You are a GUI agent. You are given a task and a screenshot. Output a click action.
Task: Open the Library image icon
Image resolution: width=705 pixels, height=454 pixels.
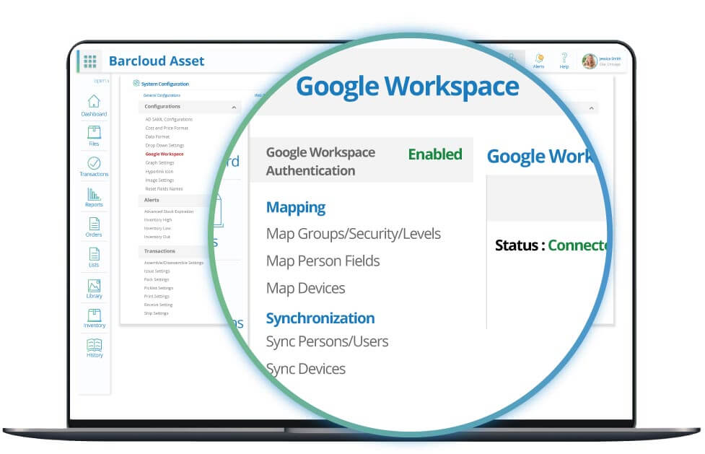(94, 286)
